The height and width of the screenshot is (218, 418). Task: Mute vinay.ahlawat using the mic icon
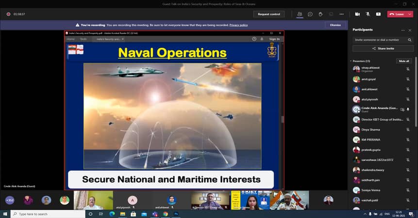[x=408, y=69]
